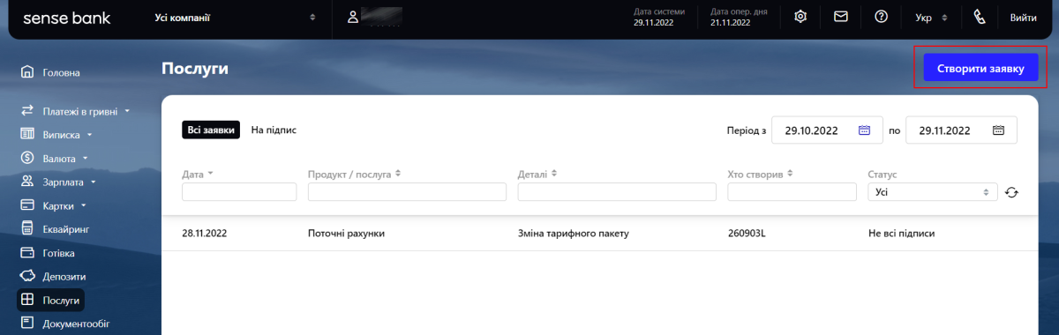
Task: Click the Продукт / послуга filter field
Action: [x=407, y=191]
